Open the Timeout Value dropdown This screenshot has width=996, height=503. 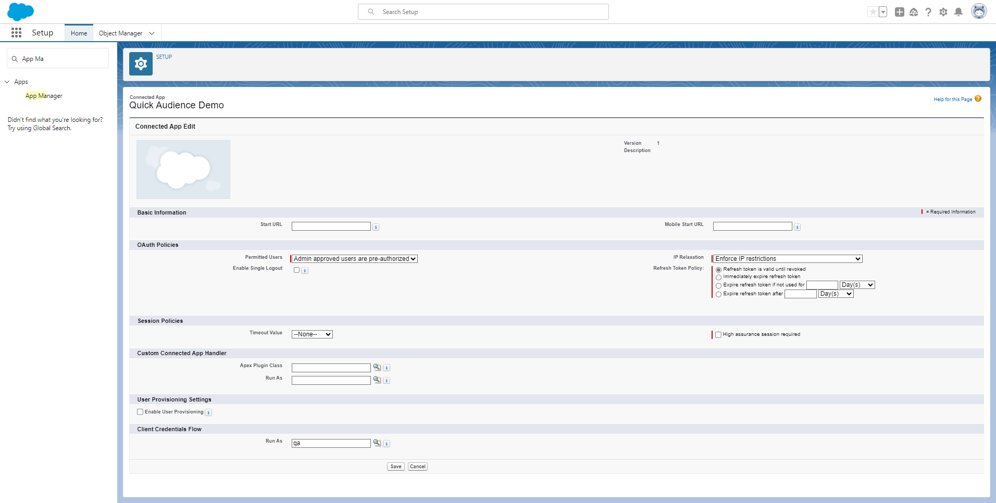pyautogui.click(x=312, y=334)
